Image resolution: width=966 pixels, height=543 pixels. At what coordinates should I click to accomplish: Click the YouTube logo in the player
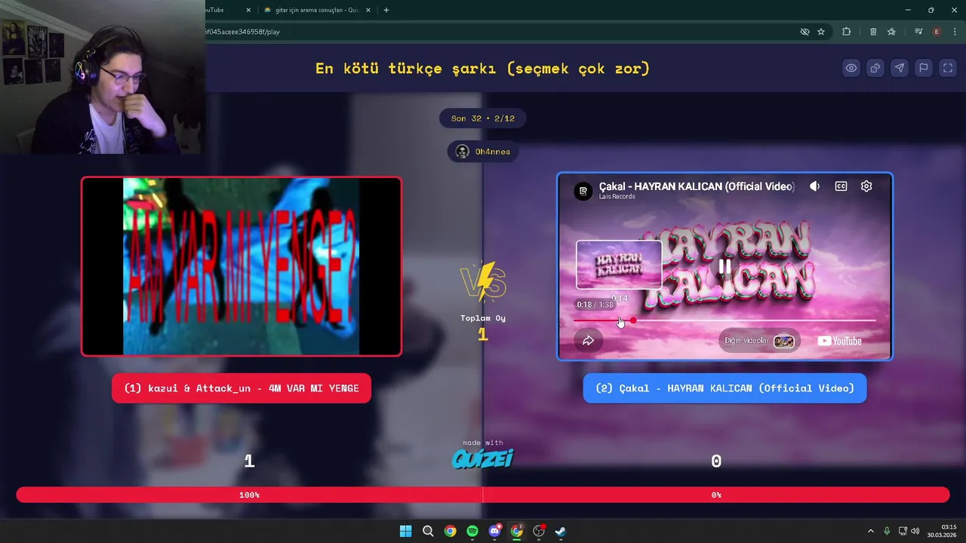point(839,341)
